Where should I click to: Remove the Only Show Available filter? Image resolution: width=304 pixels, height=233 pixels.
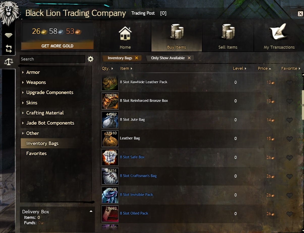[189, 58]
